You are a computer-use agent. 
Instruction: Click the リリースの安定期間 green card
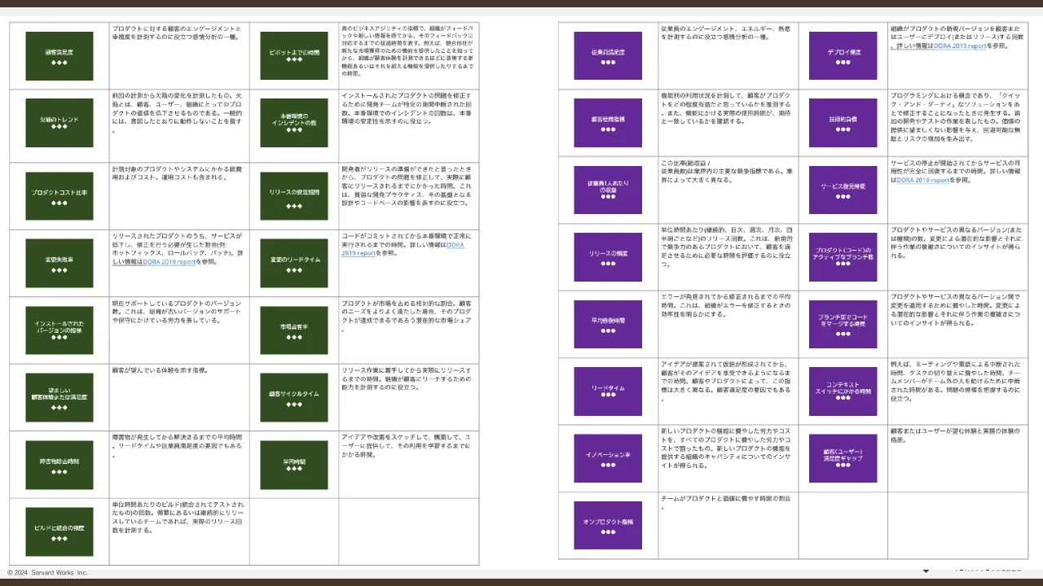click(x=294, y=196)
